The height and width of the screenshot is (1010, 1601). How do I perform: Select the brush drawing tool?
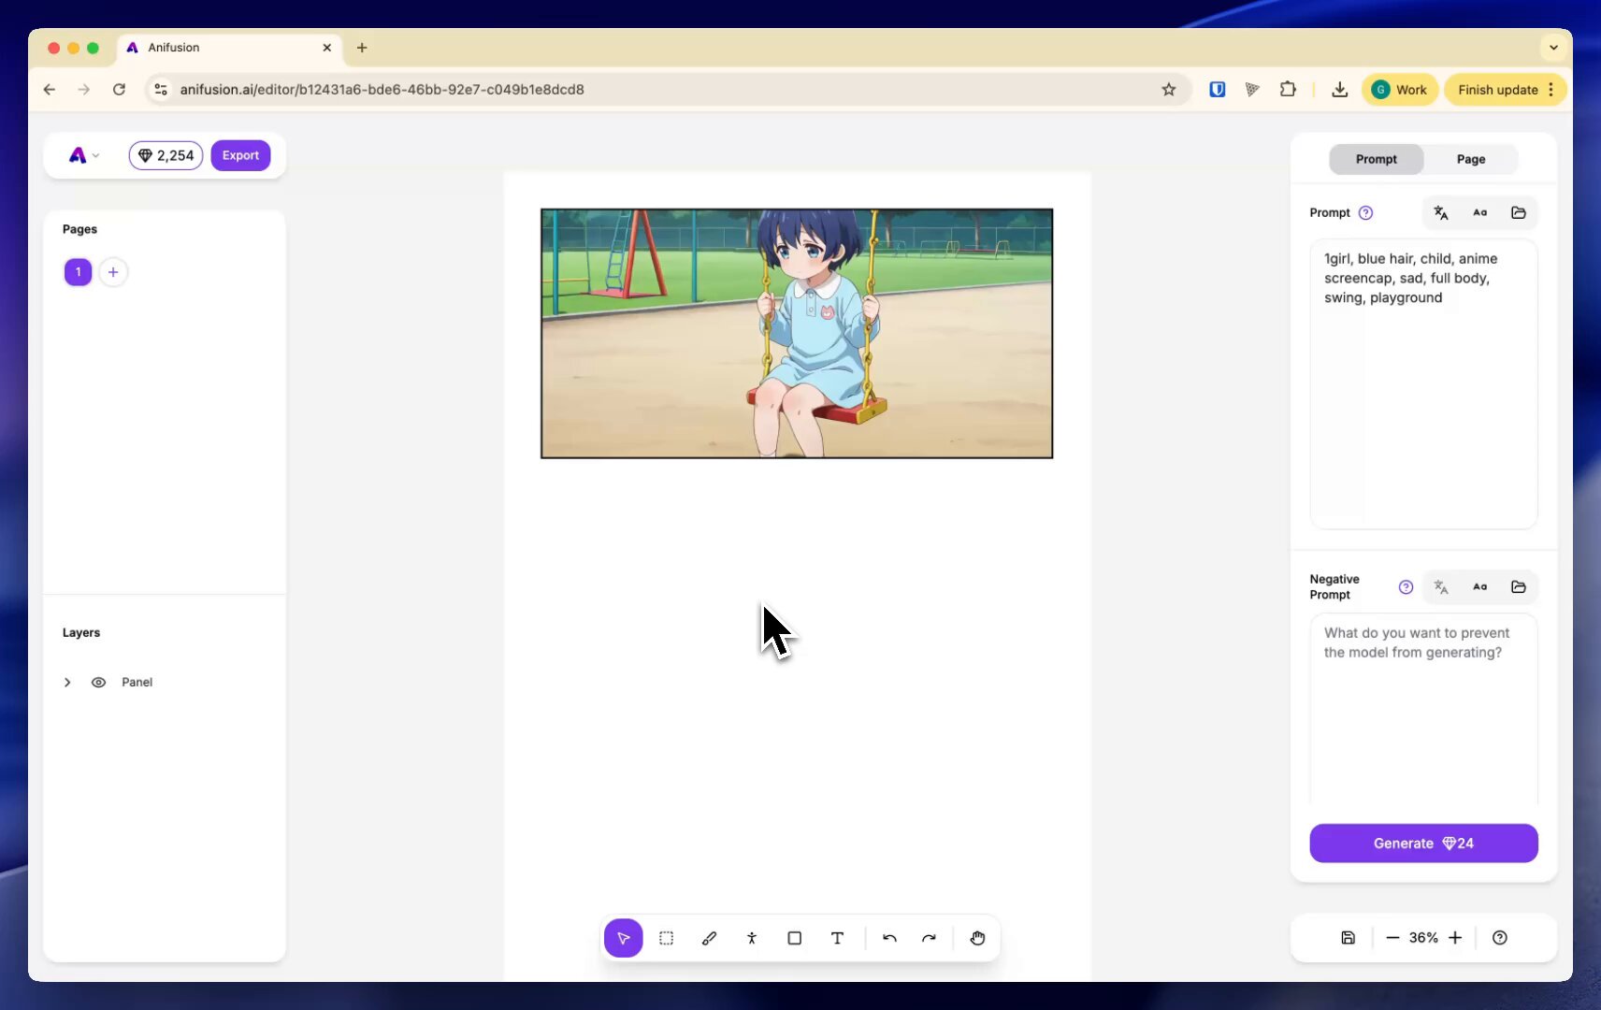click(709, 938)
